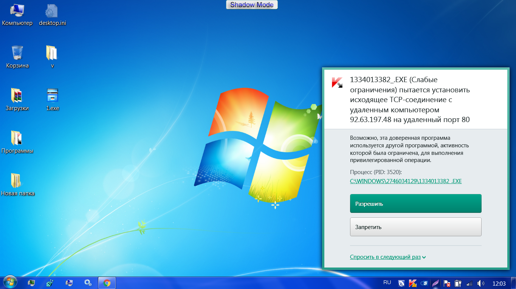Allow the connection with Разрешить button
Viewport: 516px width, 289px height.
416,203
